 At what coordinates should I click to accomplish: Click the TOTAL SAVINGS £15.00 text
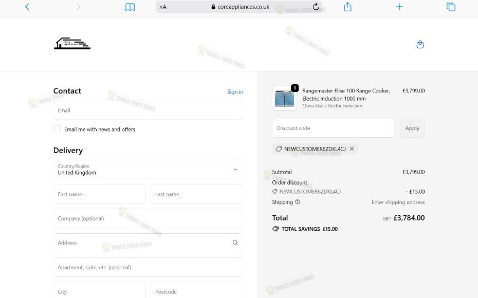309,229
